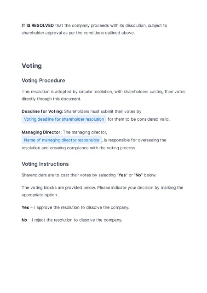Click the No rejection option line
This screenshot has width=207, height=293.
[72, 220]
